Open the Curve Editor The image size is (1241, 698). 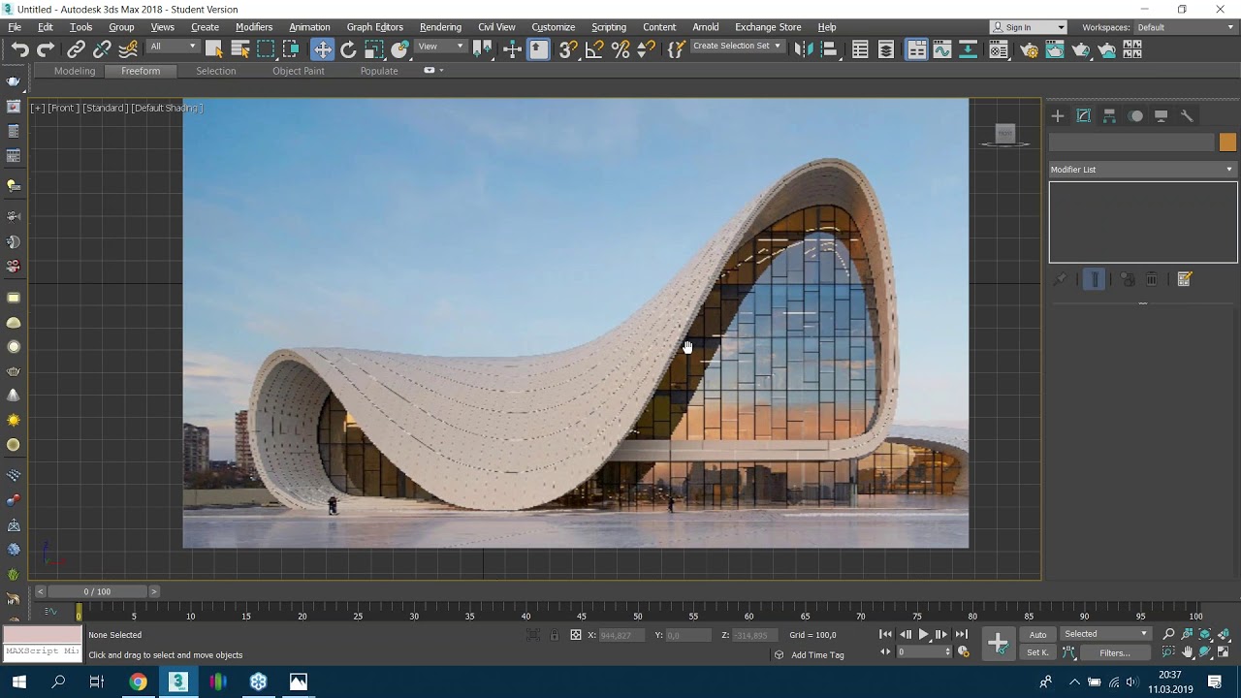pos(942,49)
